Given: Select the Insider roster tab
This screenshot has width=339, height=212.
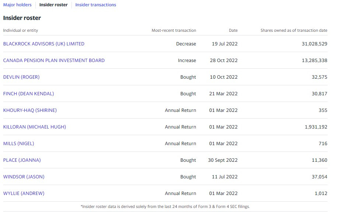Looking at the screenshot, I should pos(53,5).
